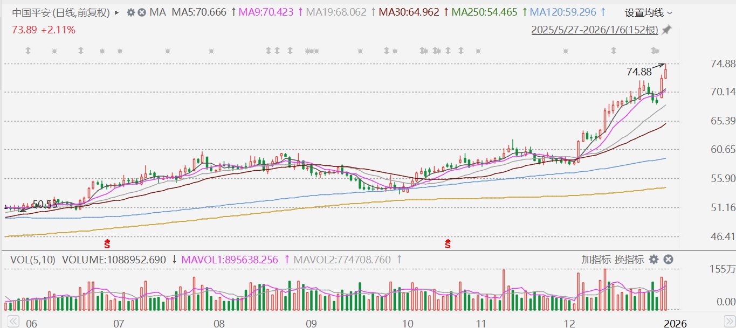Open the volume panel settings gear icon
The image size is (736, 328).
click(654, 259)
